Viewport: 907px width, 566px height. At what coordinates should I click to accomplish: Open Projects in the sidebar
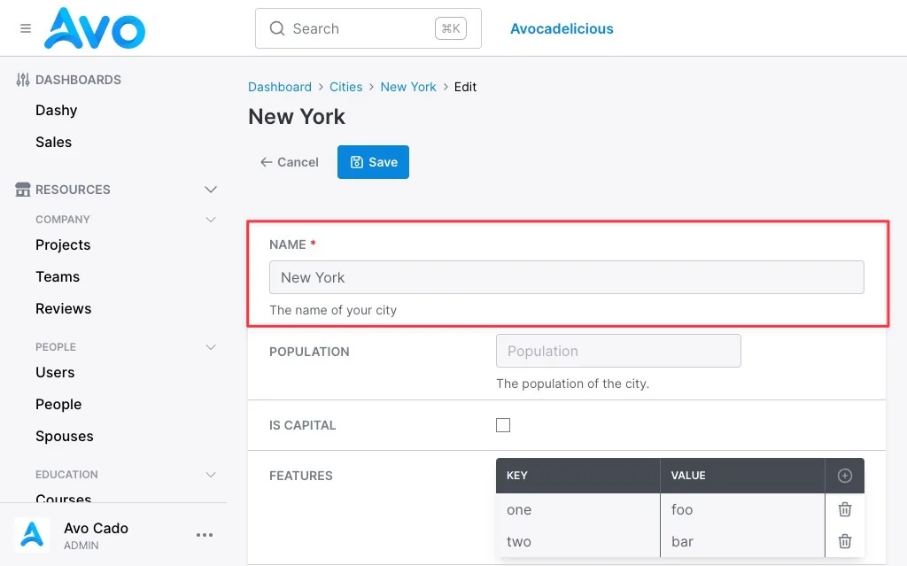63,244
